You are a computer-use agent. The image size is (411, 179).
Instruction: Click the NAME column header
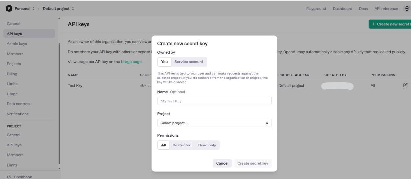click(x=73, y=75)
